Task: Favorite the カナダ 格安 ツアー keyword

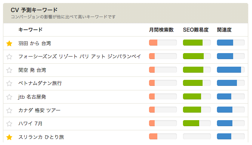Action: pos(9,110)
